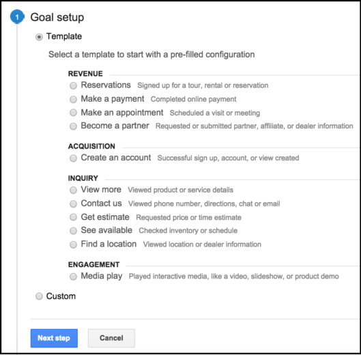Click the ENGAGEMENT section label
The width and height of the screenshot is (361, 355).
pyautogui.click(x=93, y=264)
